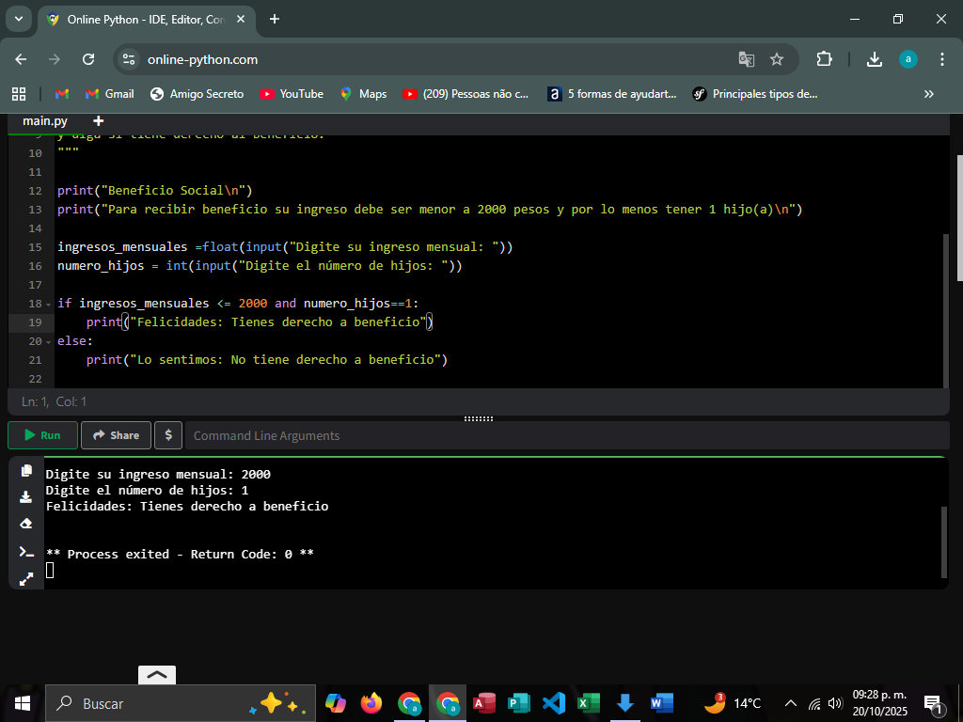Viewport: 963px width, 722px height.
Task: Run the Python program
Action: coord(42,435)
